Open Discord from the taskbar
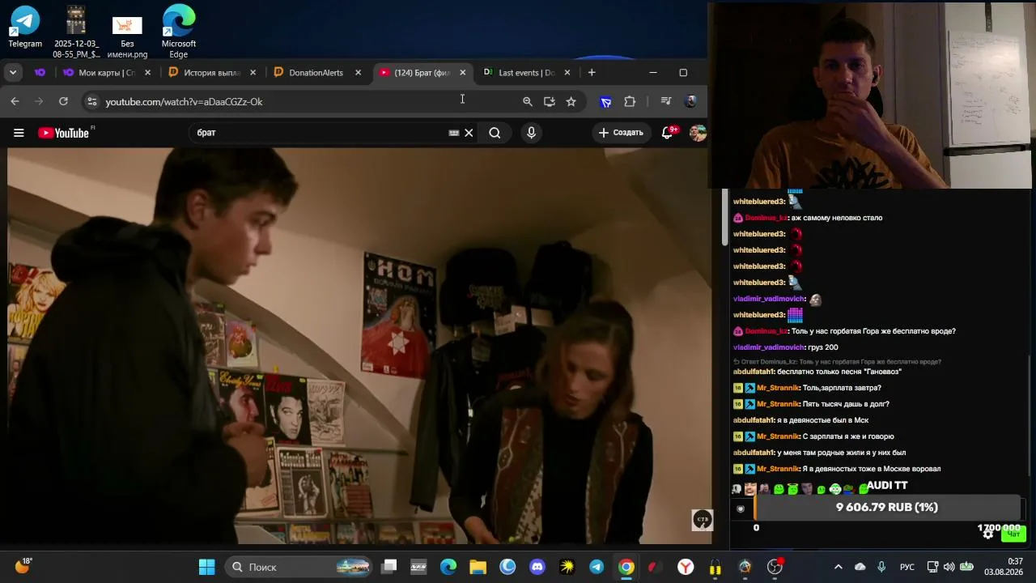The image size is (1036, 583). point(537,567)
